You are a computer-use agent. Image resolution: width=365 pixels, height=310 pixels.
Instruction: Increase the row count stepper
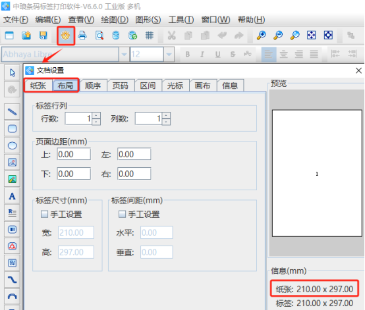(x=96, y=116)
